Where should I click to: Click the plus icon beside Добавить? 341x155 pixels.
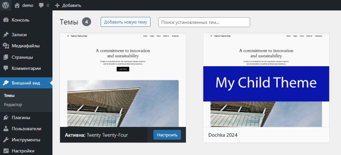coord(57,5)
